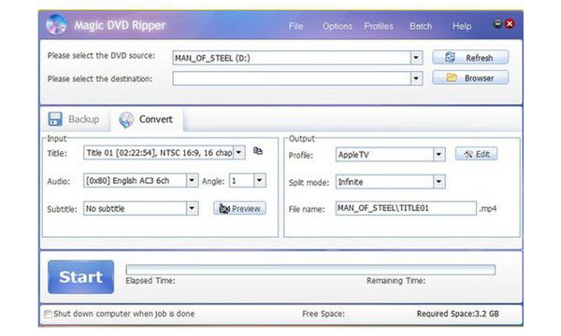Minimize the Magic DVD Ripper window

pyautogui.click(x=497, y=24)
